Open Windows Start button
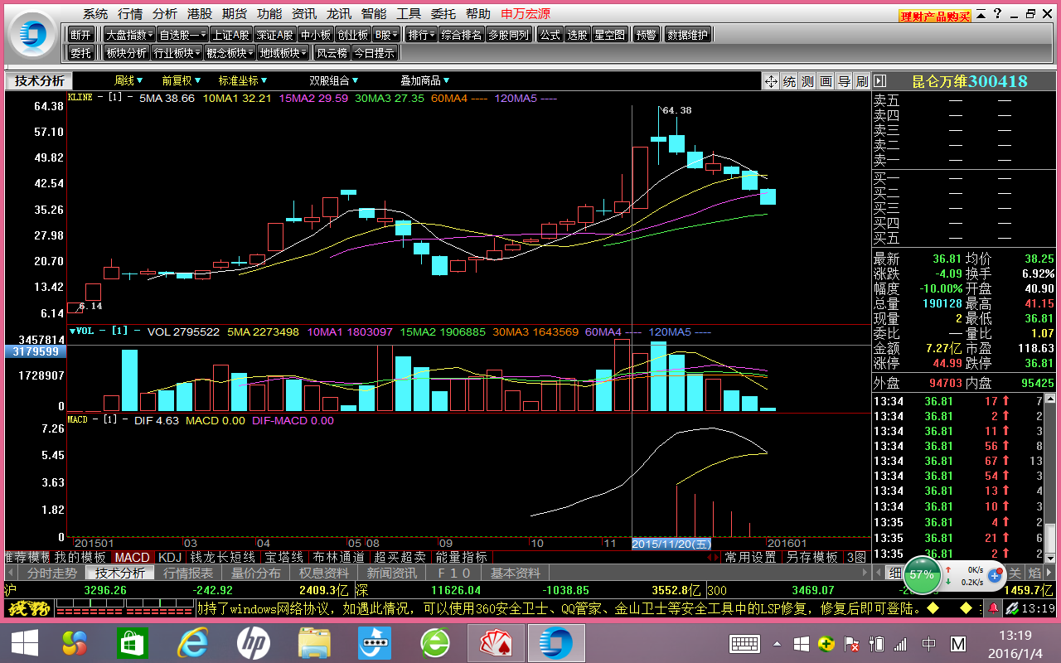This screenshot has width=1061, height=663. 23,643
